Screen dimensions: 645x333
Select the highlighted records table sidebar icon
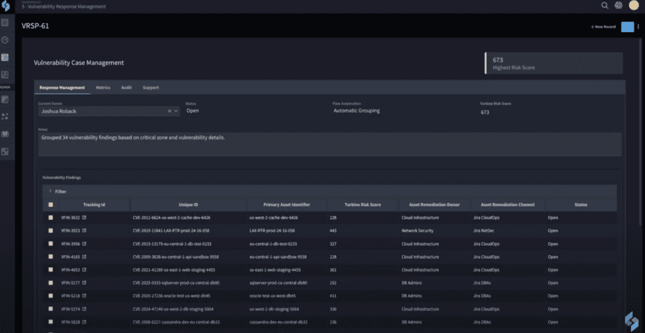(5, 57)
